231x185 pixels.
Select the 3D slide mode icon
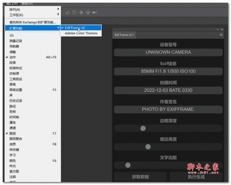(x=88, y=13)
